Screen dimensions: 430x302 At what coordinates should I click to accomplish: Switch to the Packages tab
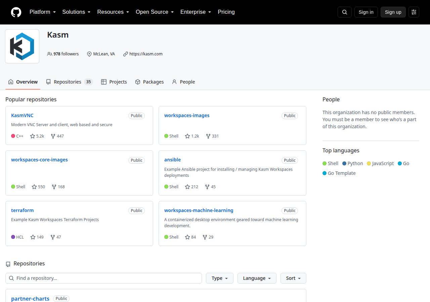(149, 82)
